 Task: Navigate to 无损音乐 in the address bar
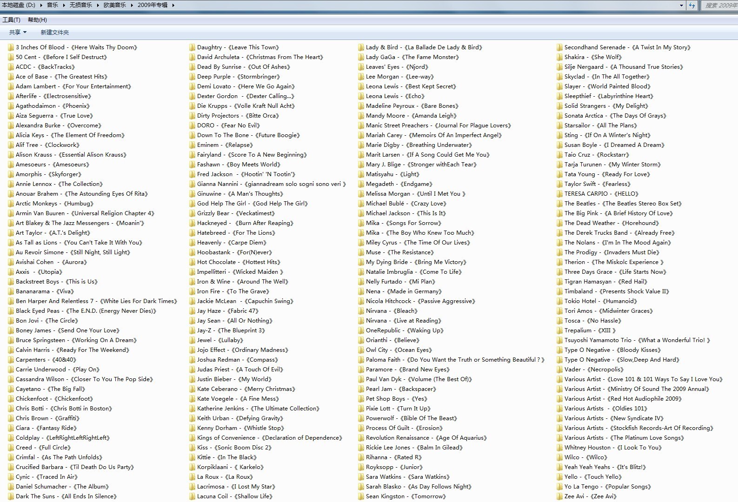pos(80,6)
